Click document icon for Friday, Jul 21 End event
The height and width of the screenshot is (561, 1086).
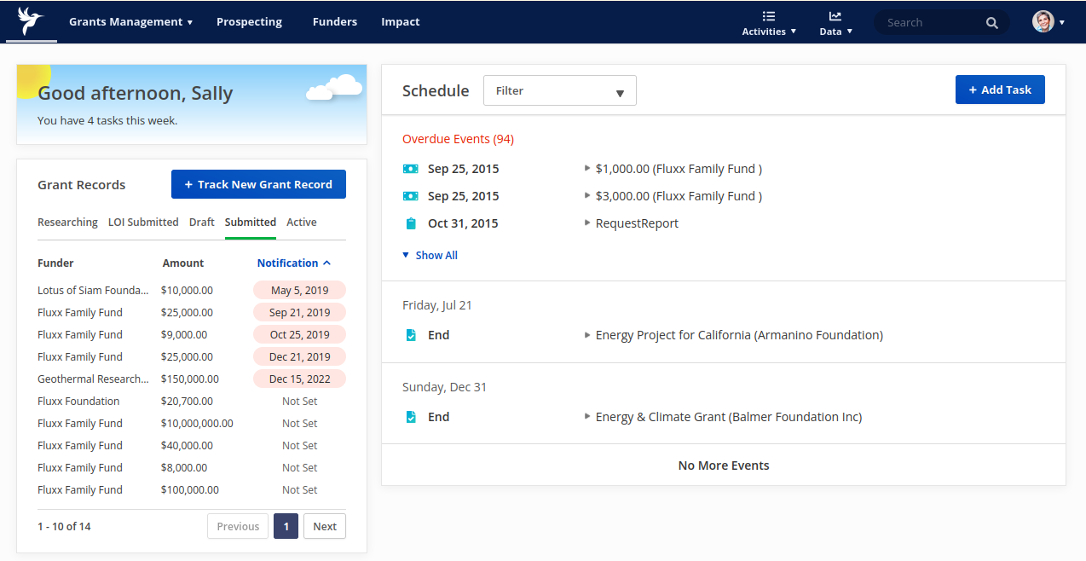[411, 335]
